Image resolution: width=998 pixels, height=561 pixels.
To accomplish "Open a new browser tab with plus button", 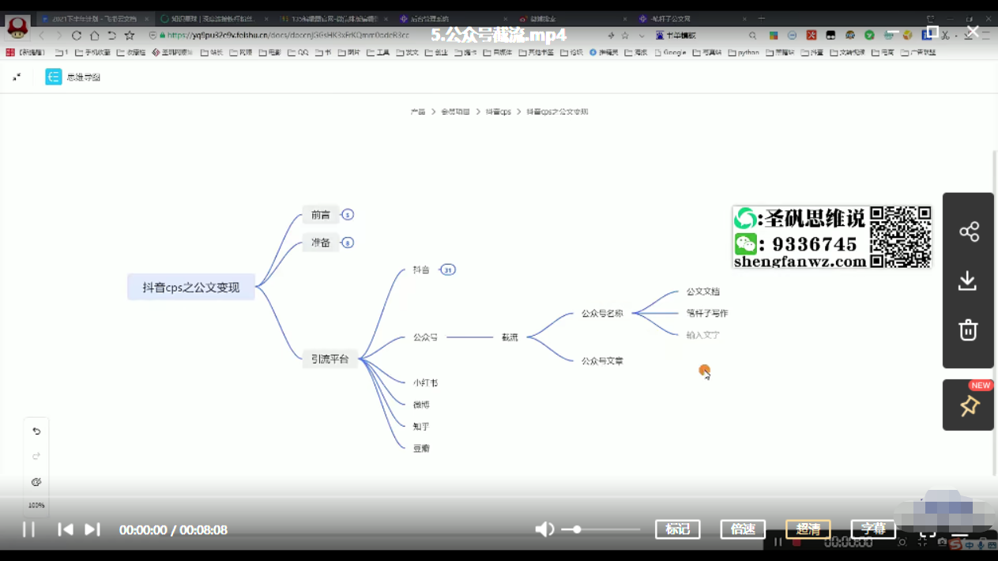I will [x=762, y=18].
